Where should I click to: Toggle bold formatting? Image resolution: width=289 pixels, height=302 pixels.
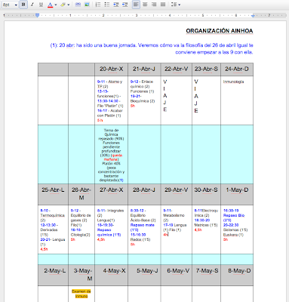click(x=23, y=5)
